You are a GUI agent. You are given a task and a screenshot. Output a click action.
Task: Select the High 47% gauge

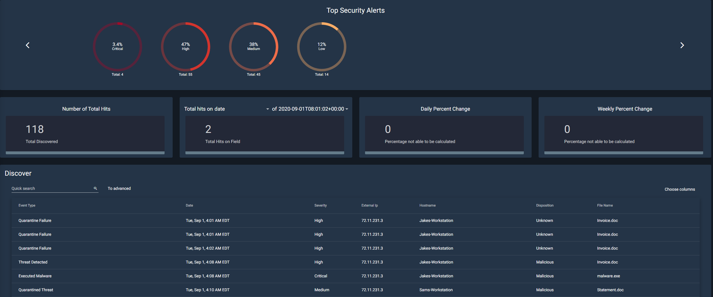coord(185,47)
